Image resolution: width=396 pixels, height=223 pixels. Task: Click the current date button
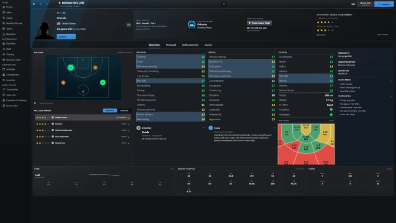click(x=365, y=4)
